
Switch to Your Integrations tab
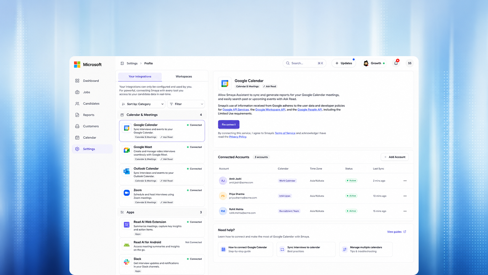140,76
